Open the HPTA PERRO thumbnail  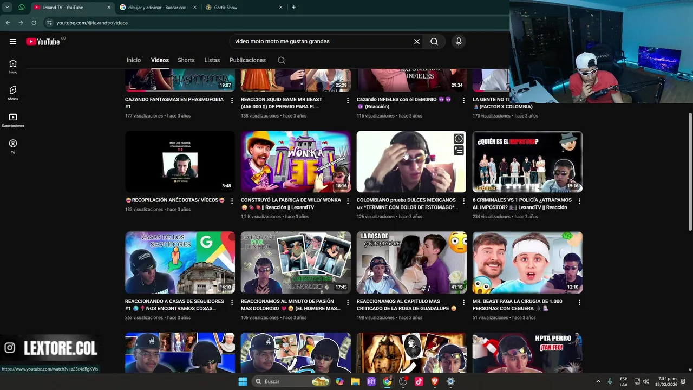(x=527, y=353)
